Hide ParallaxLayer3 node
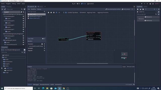This screenshot has width=161, height=90. pos(23,21)
